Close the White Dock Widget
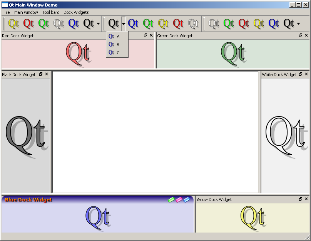 [x=306, y=74]
